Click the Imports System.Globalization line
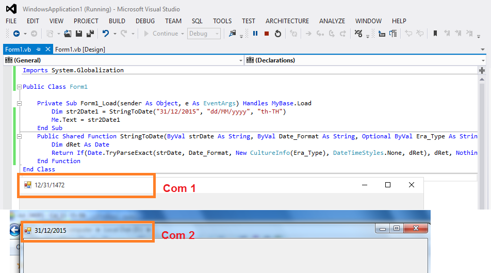The height and width of the screenshot is (273, 491). point(73,70)
